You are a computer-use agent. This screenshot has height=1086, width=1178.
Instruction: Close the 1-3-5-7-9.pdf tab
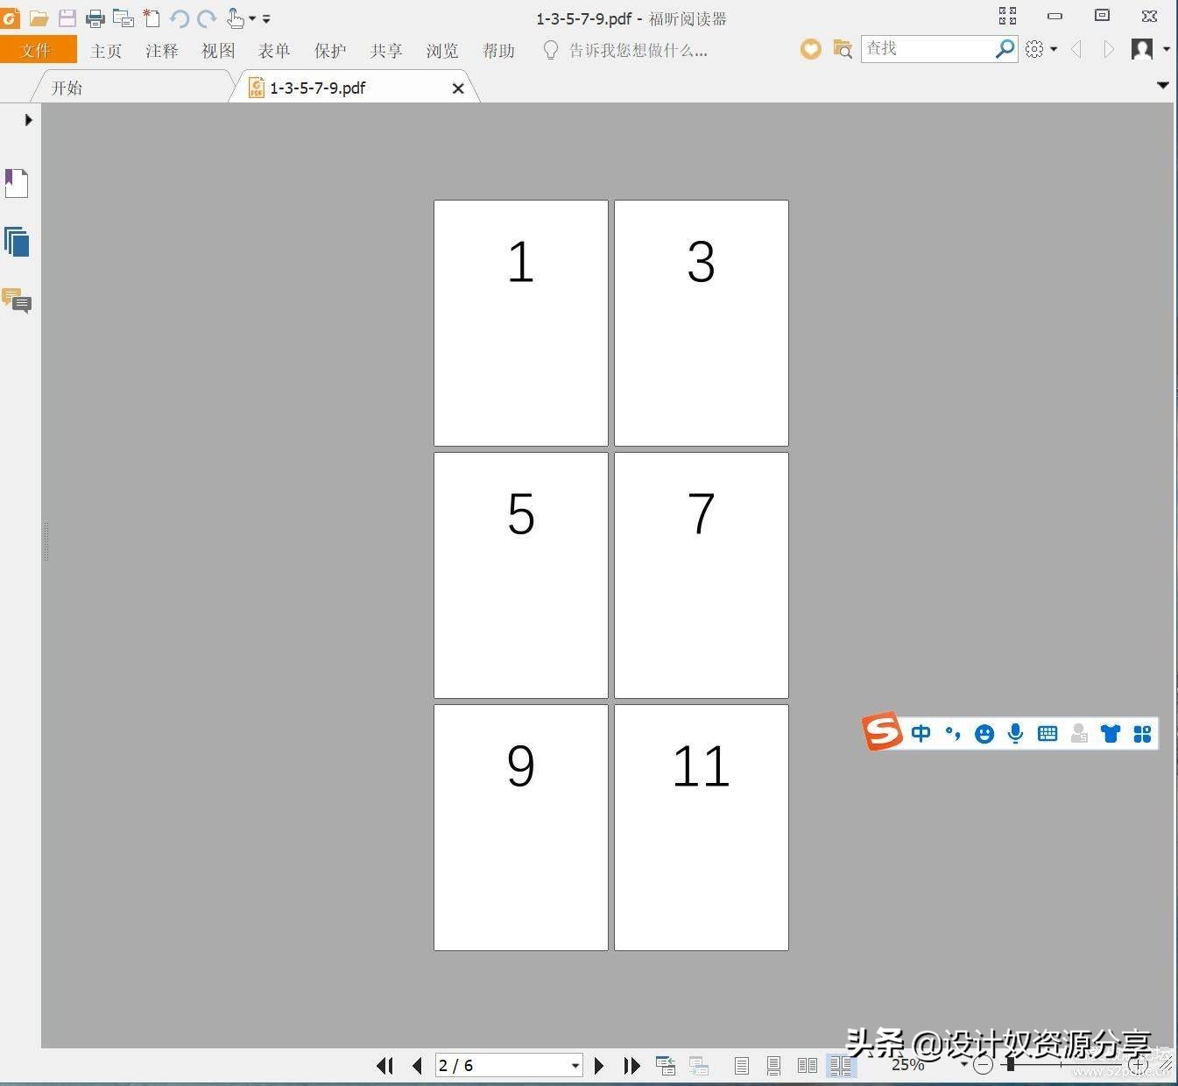[458, 88]
